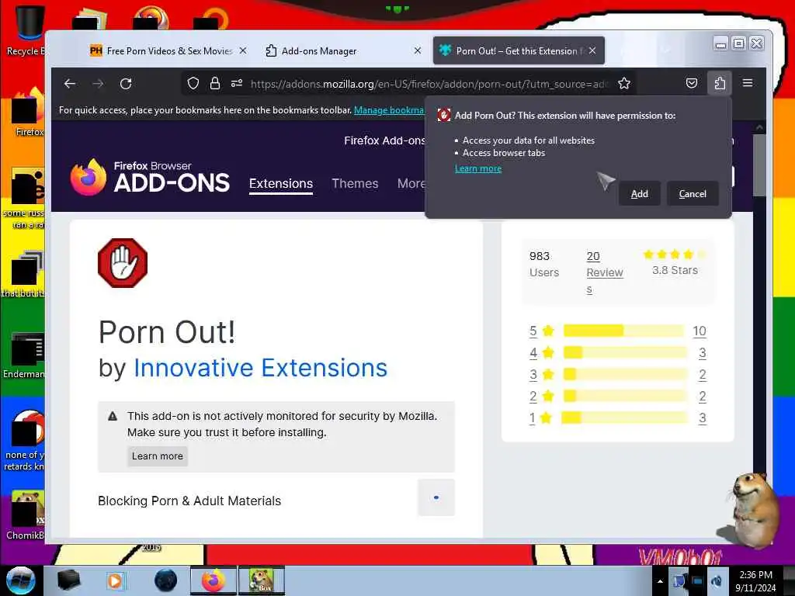Screen dimensions: 795x596
Task: Click the loading button beside Blocking Porn text
Action: pos(436,497)
